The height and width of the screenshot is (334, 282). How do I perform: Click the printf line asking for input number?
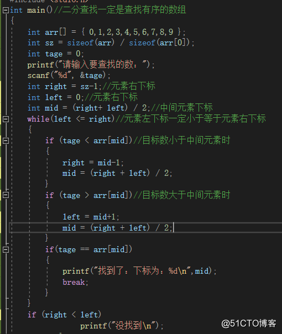click(91, 65)
